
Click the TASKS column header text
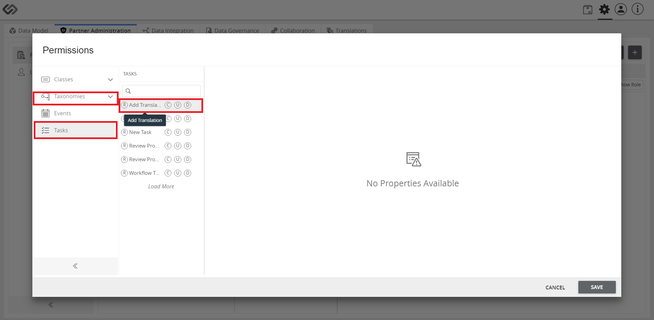tap(130, 74)
